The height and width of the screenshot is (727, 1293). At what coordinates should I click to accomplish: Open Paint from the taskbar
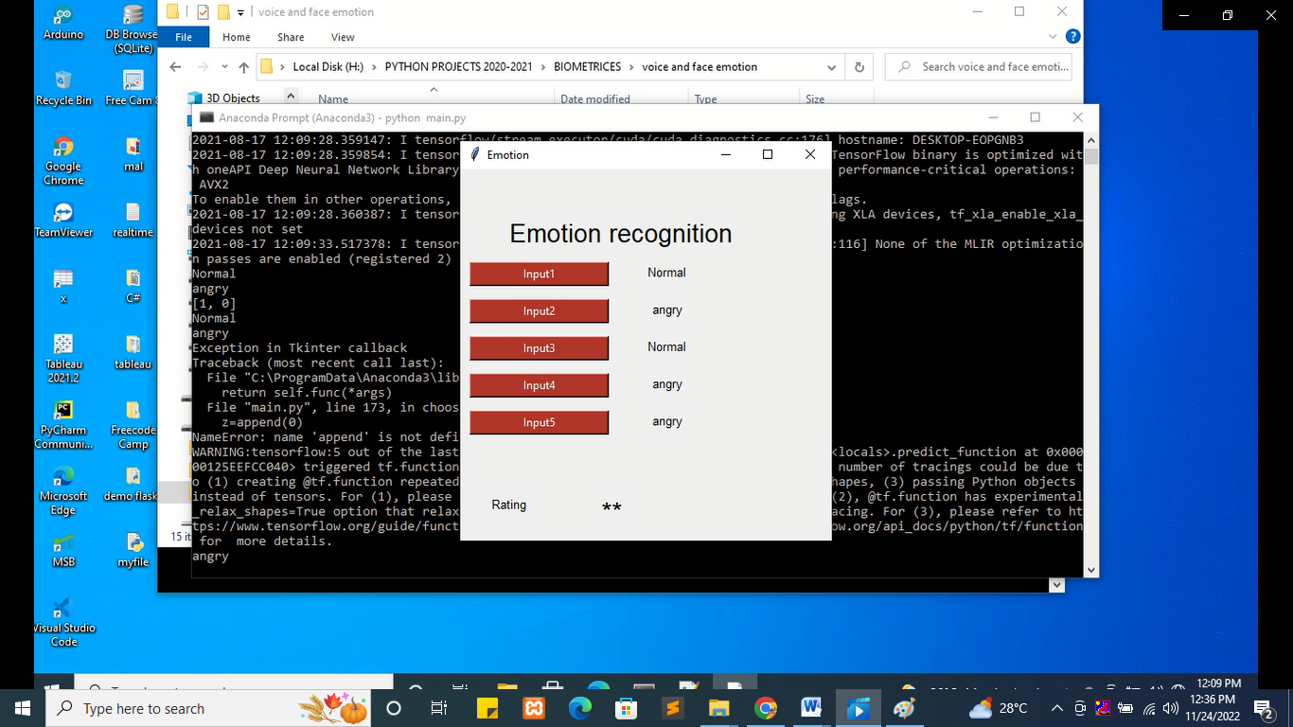click(x=904, y=708)
